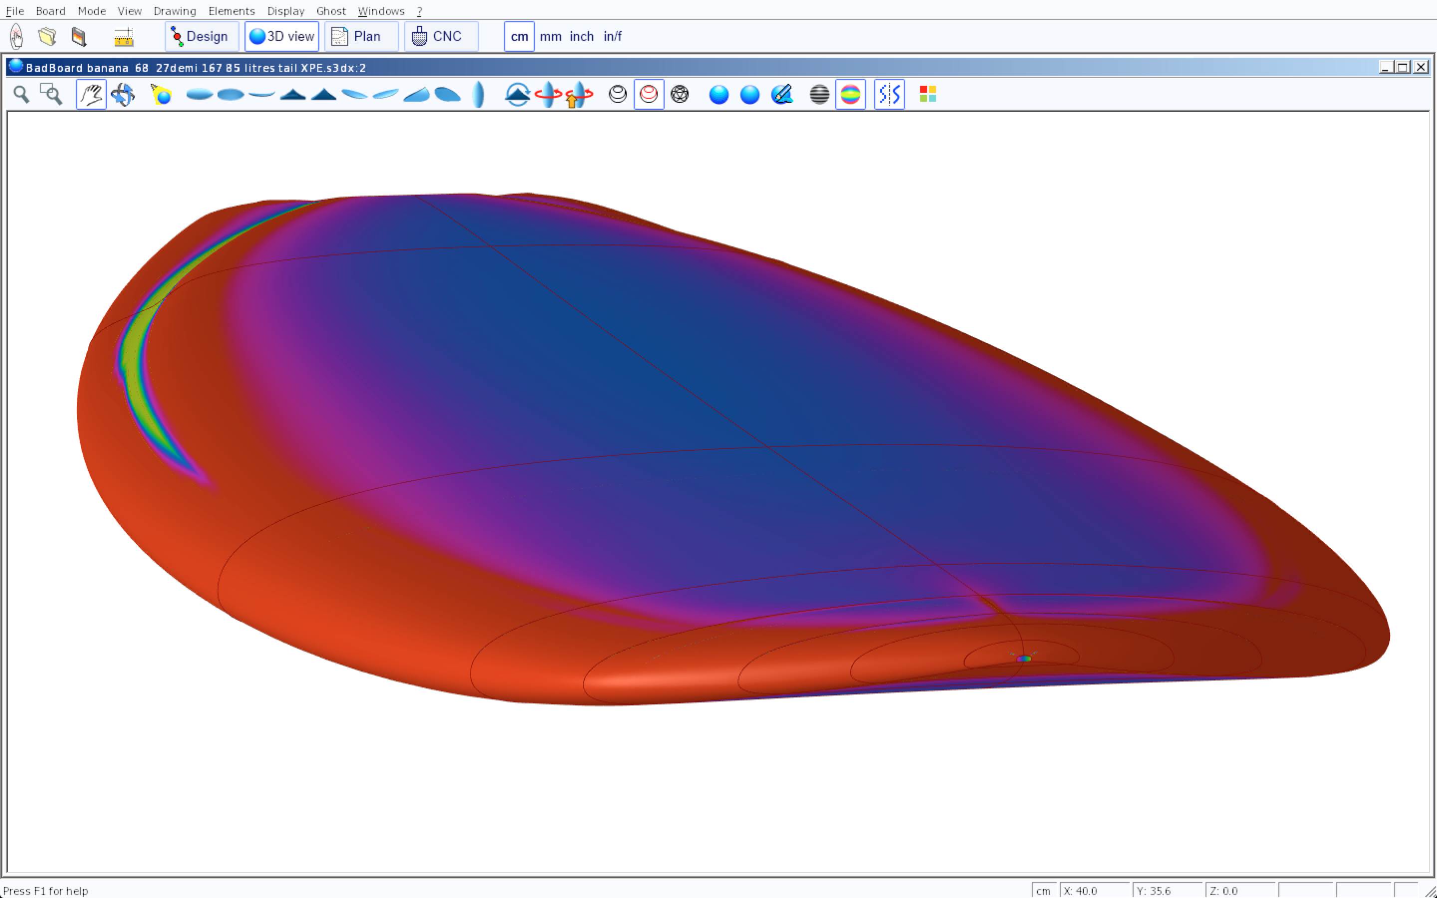Expand the Display menu

pyautogui.click(x=285, y=10)
